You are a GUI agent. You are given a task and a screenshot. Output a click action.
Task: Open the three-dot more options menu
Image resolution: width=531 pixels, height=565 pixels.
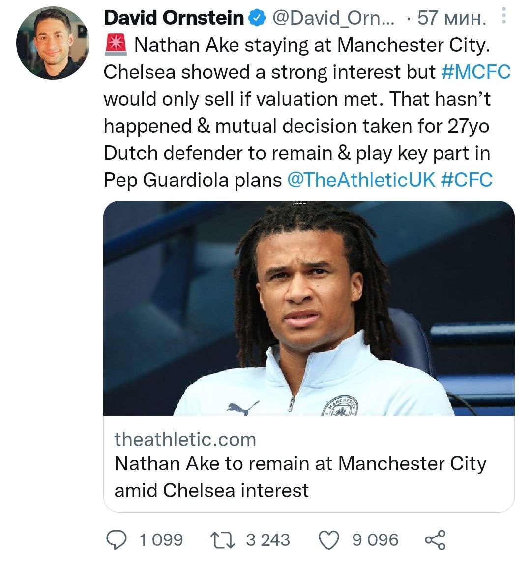[x=502, y=18]
